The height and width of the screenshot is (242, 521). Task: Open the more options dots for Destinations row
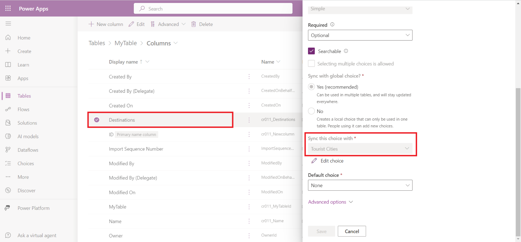249,120
